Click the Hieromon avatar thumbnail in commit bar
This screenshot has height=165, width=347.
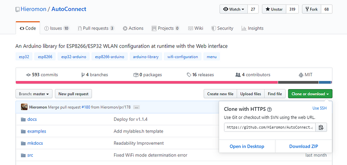[x=24, y=107]
